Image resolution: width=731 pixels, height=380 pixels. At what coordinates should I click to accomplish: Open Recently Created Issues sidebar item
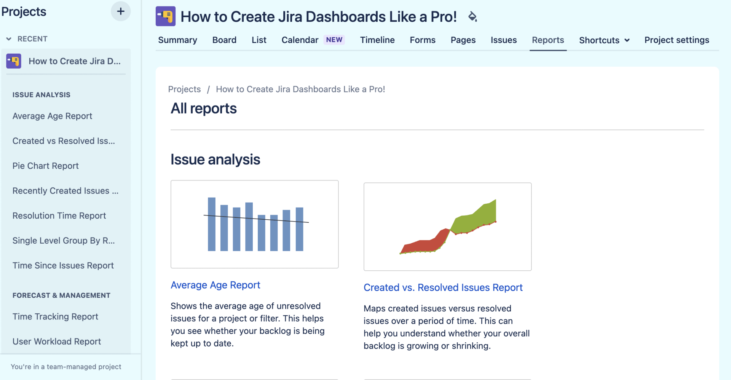65,191
